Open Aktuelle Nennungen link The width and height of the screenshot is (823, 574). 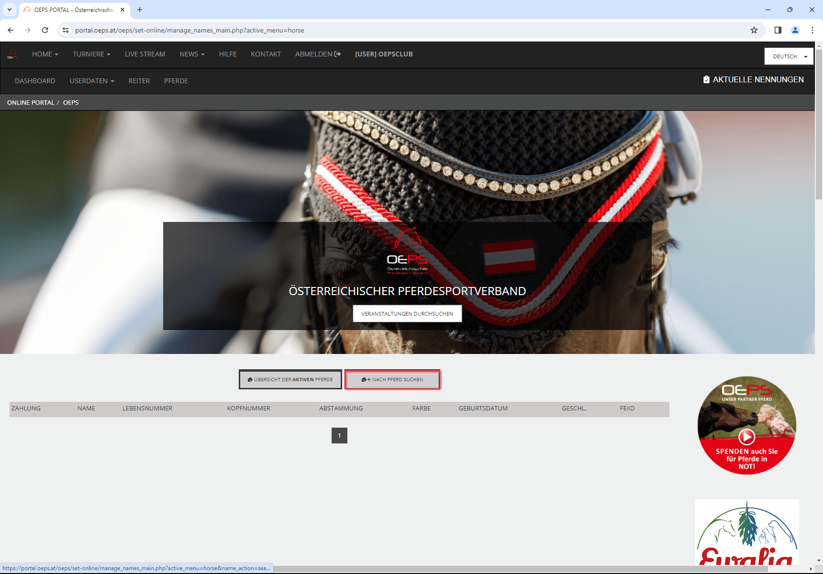754,79
